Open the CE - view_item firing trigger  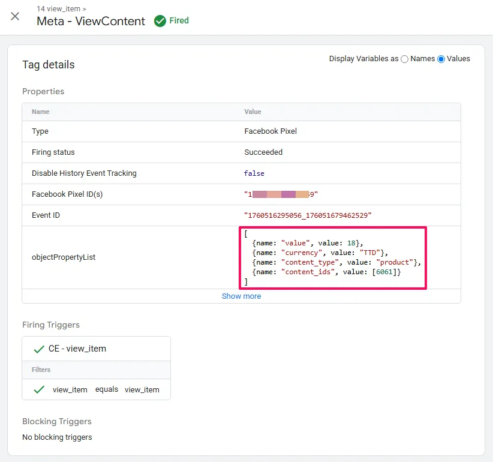coord(77,349)
